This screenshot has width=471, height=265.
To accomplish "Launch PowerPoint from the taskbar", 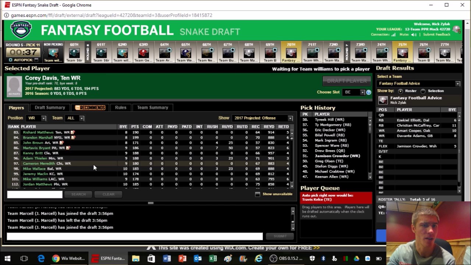I will coord(182,258).
